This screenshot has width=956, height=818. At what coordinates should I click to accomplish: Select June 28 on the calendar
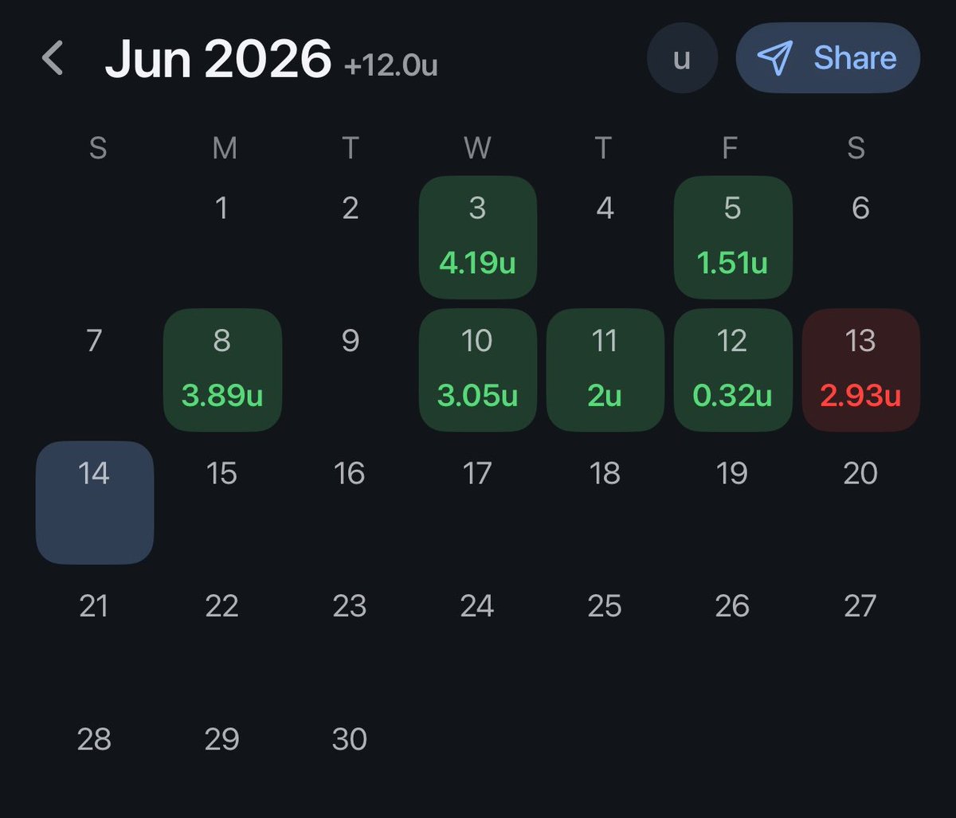[94, 740]
